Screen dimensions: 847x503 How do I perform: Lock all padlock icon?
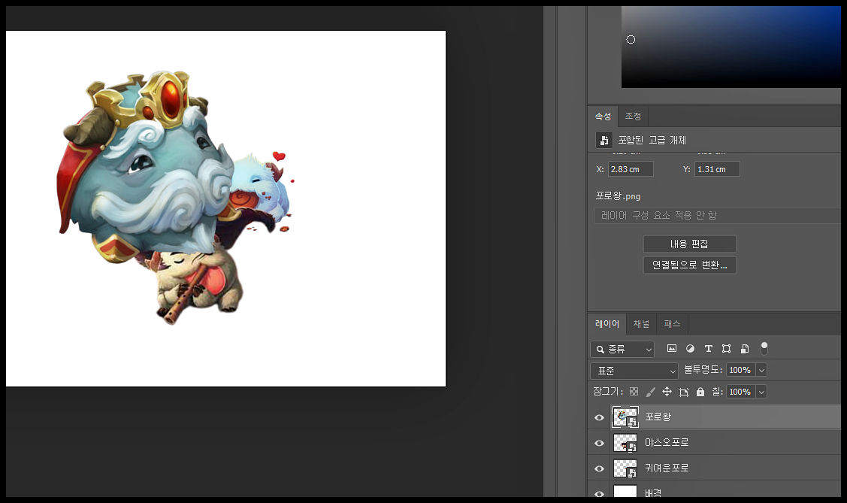coord(700,392)
